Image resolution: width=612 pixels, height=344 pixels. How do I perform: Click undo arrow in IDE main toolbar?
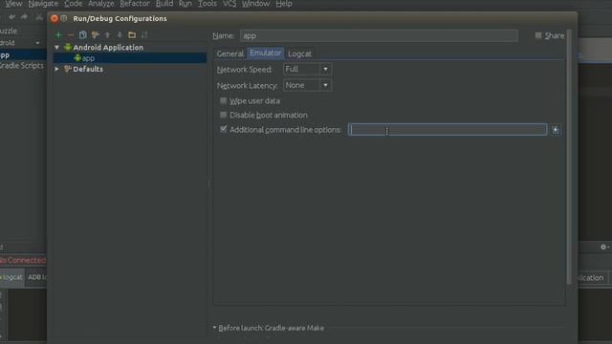pyautogui.click(x=12, y=17)
